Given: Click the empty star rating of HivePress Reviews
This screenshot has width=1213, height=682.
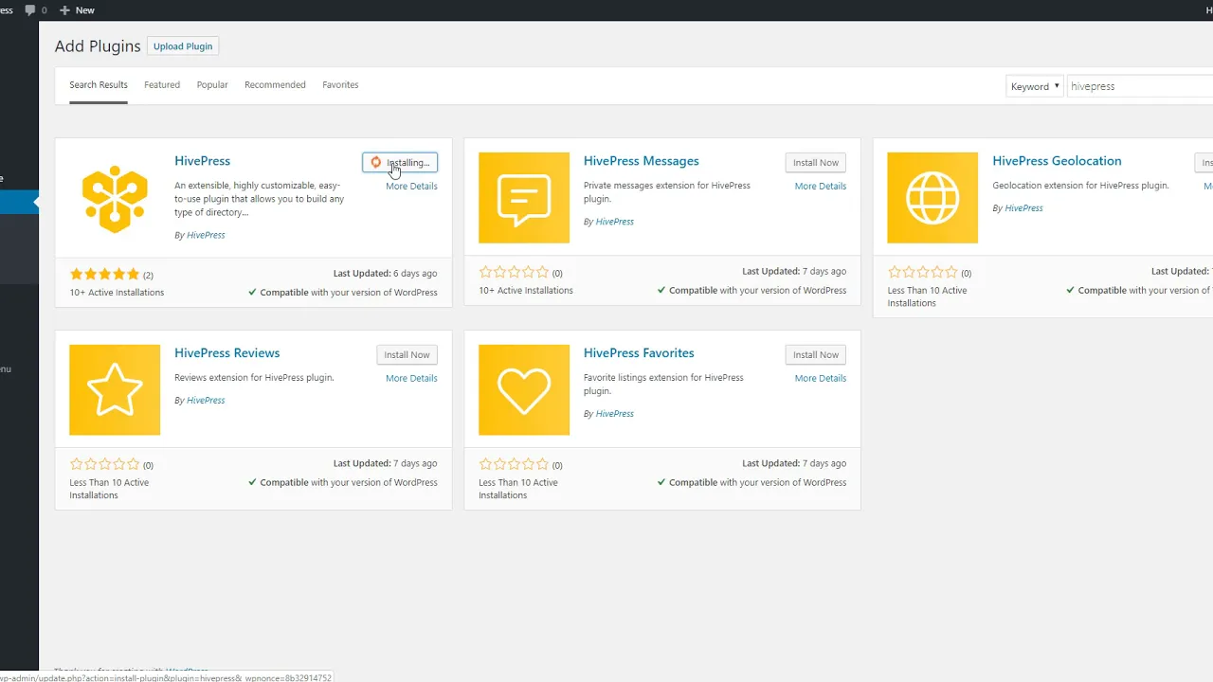Looking at the screenshot, I should click(x=105, y=465).
